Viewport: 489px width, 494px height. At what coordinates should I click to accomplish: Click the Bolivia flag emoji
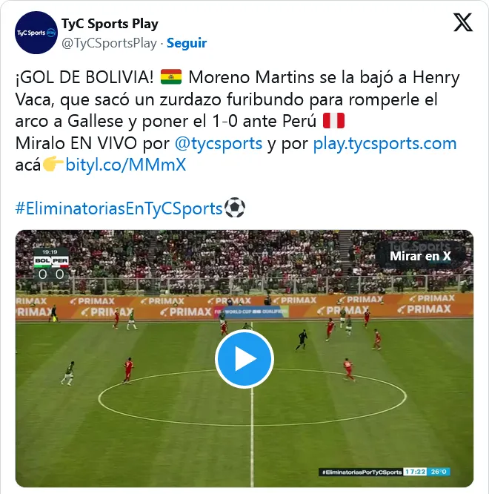[171, 77]
